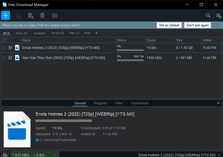
Task: Click status bar download speed 832 KB/s
Action: (21, 155)
